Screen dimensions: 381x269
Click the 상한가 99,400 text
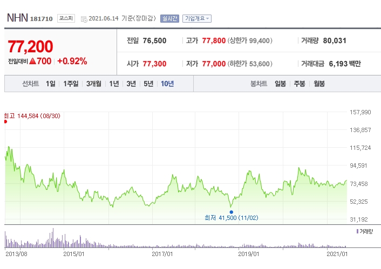click(x=250, y=40)
